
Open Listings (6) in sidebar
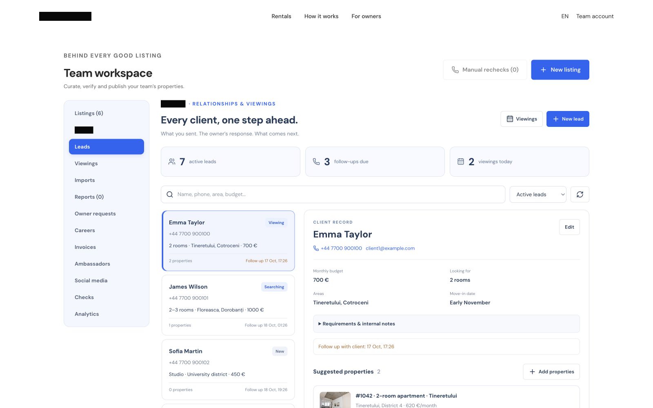pyautogui.click(x=107, y=113)
